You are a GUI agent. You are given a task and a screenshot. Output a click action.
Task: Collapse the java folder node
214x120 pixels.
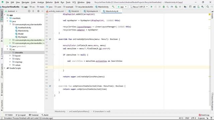pyautogui.click(x=7, y=21)
